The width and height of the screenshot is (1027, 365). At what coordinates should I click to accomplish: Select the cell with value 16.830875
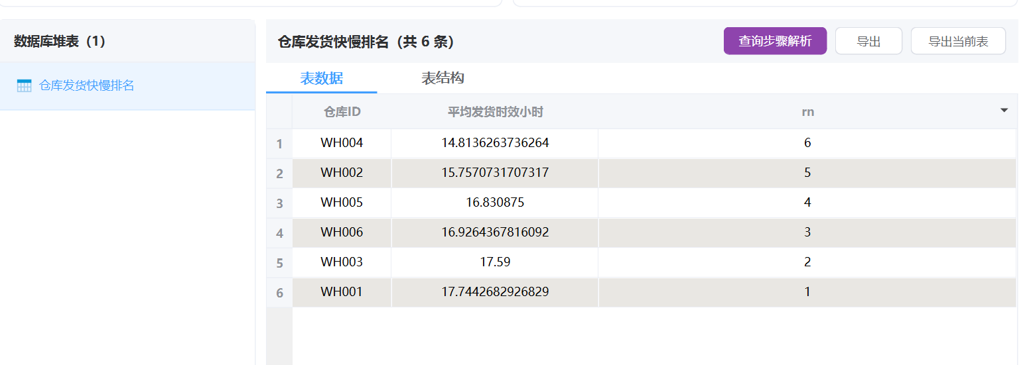495,203
